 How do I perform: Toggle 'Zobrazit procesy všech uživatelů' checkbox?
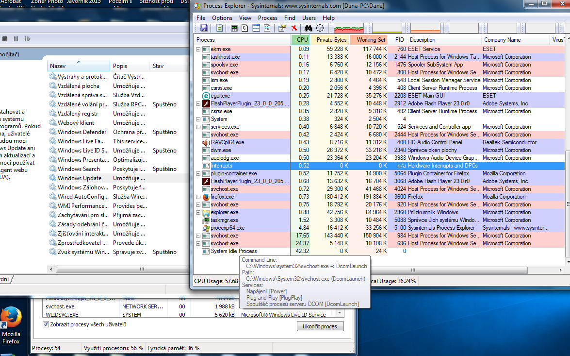46,324
